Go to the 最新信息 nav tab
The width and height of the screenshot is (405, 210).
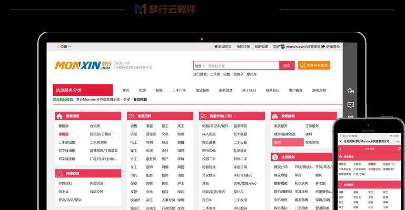tap(226, 90)
